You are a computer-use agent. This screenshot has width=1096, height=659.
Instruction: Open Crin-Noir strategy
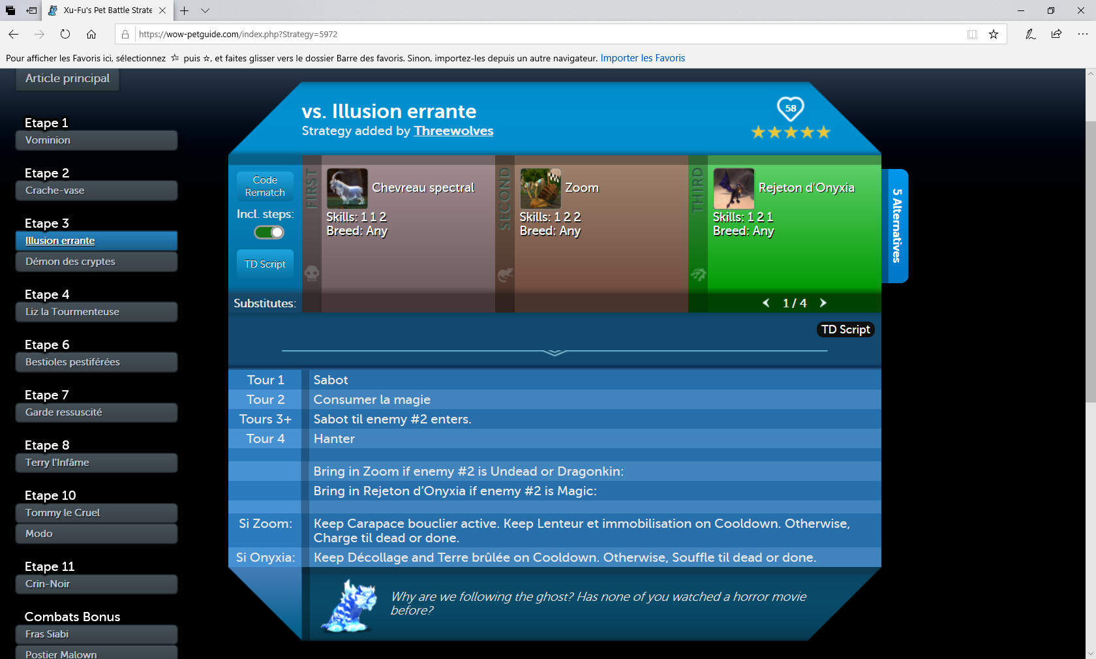97,584
